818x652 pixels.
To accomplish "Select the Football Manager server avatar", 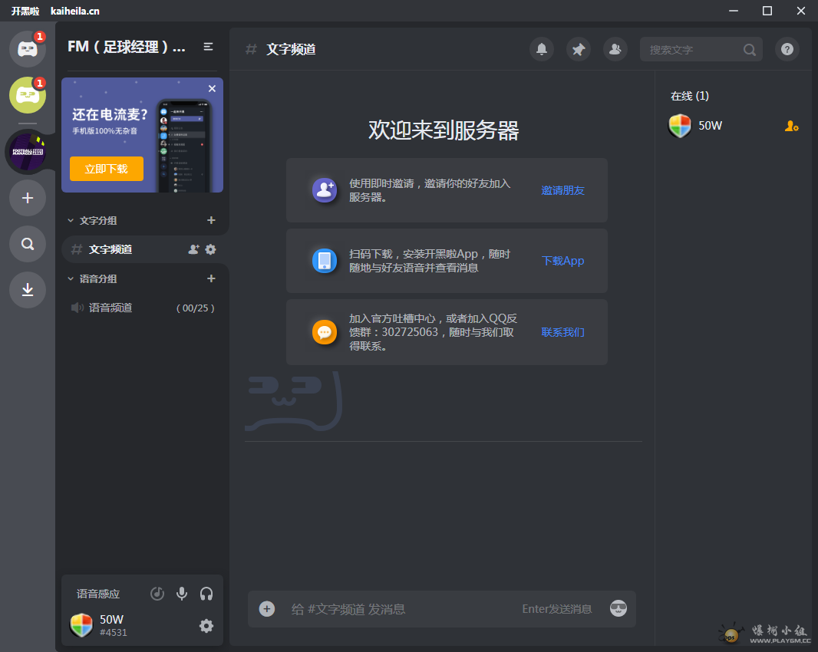I will click(x=28, y=152).
